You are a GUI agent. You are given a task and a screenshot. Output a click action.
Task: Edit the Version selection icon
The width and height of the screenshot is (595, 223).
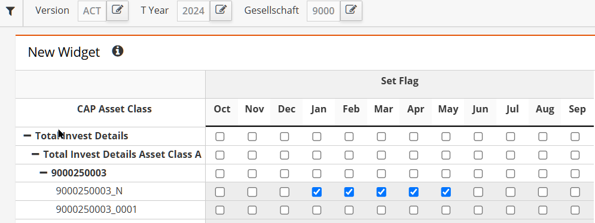coord(117,10)
